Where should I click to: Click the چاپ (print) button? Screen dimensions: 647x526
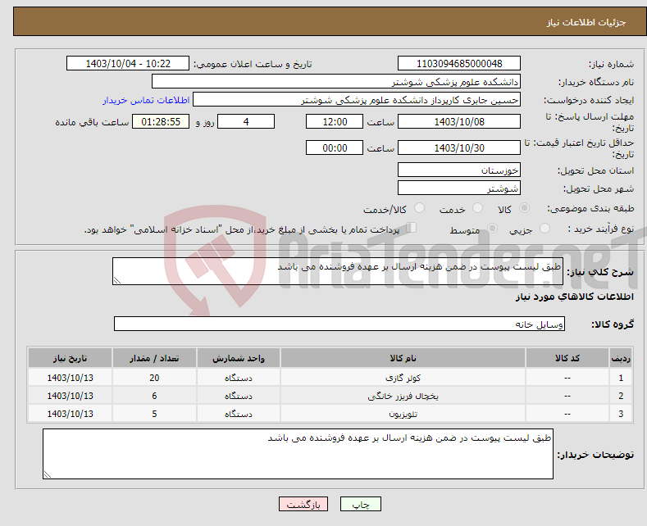(x=360, y=504)
